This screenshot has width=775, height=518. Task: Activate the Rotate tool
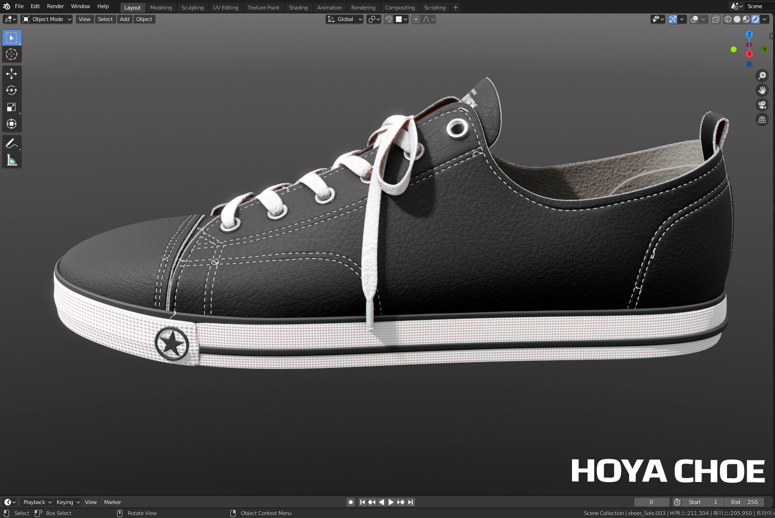pos(12,90)
